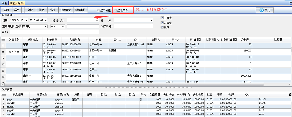Viewport: 292px width, 117px height.
Task: Click the A1L5 location cell
Action: 275,114
